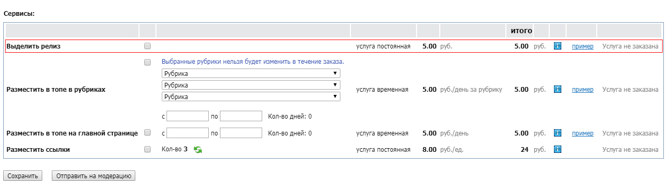666x194 pixels.
Task: Check Разместить в топе на главной странице
Action: [x=147, y=132]
